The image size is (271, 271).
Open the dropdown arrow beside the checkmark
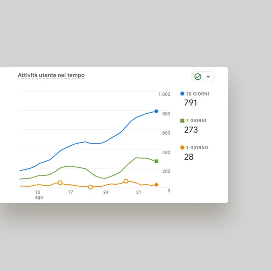point(208,77)
